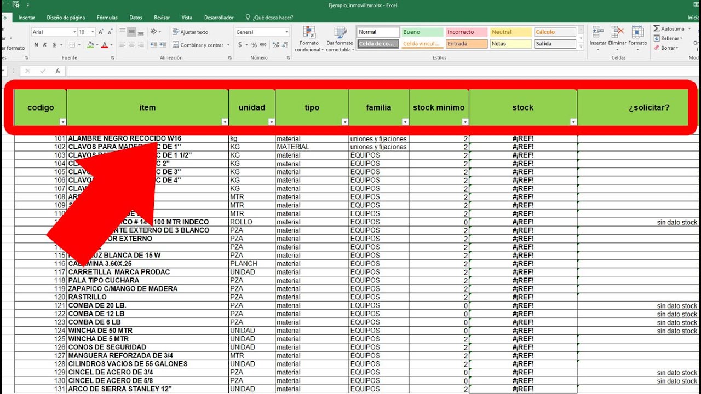701x394 pixels.
Task: Click the insert function fx icon
Action: tap(58, 71)
